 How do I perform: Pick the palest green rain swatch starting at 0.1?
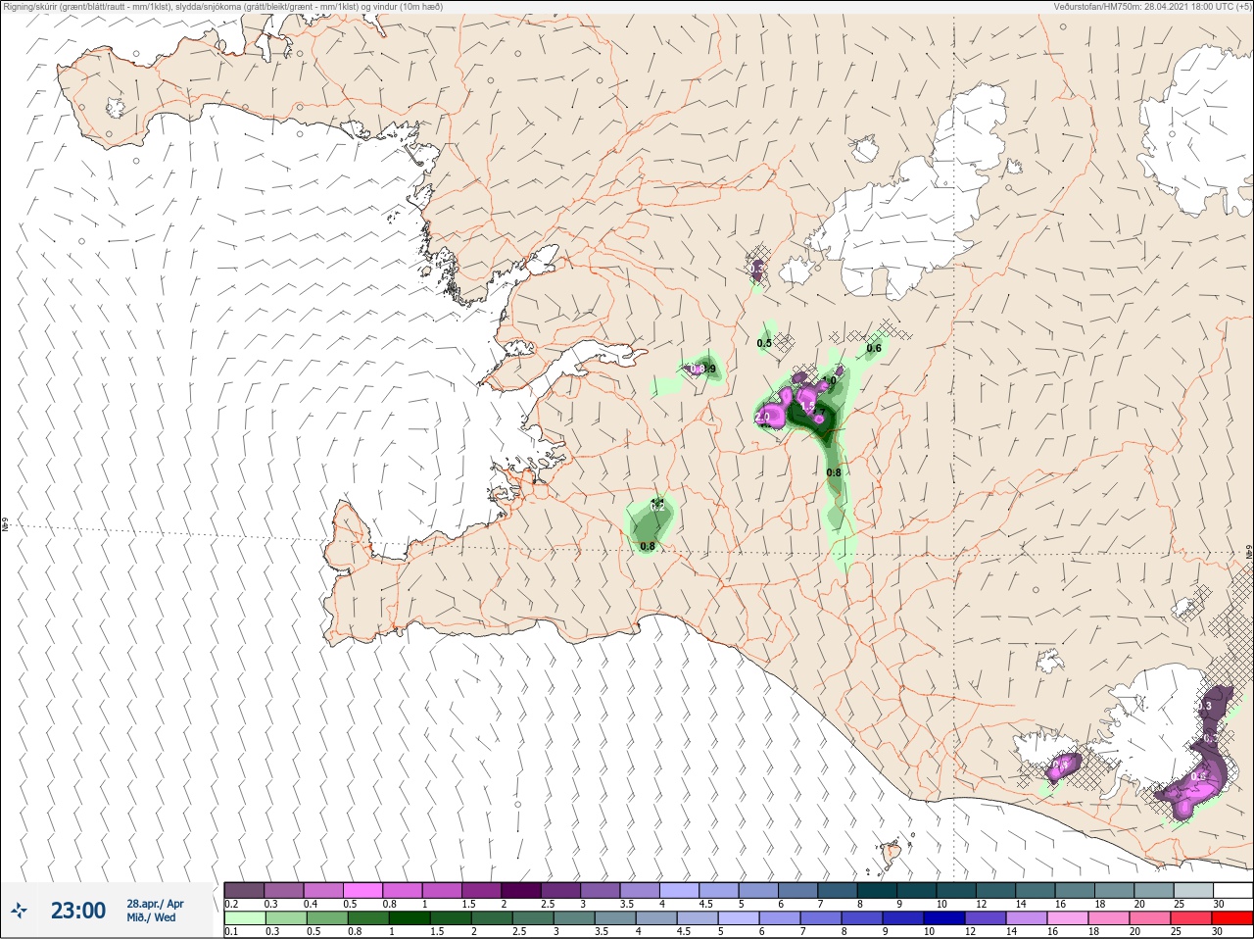coord(245,918)
